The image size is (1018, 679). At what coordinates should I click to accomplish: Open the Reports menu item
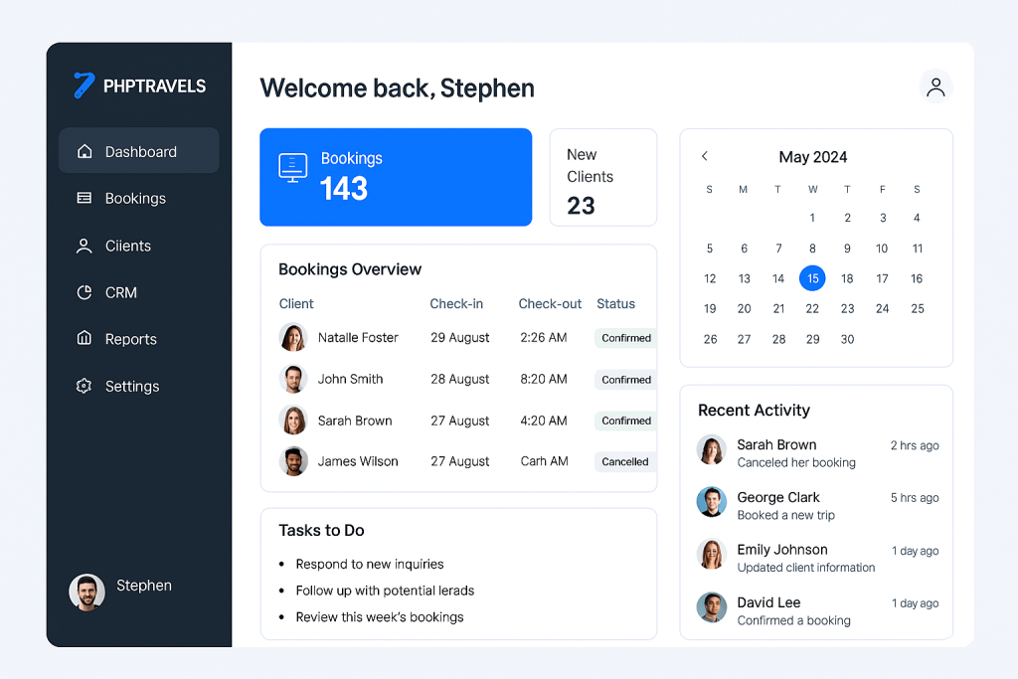pos(139,339)
